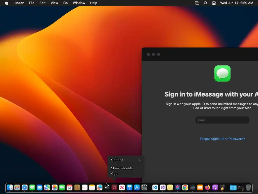Open Firefox from the Dock
The image size is (258, 194).
(x=208, y=188)
